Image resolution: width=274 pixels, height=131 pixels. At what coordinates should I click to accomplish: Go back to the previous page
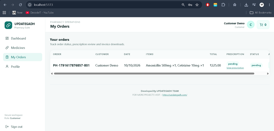coord(5,5)
